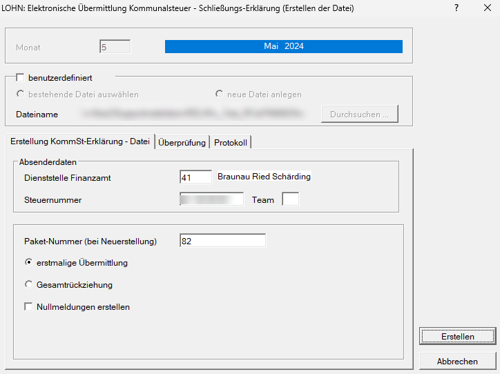This screenshot has width=500, height=374.
Task: Open the Protokoll tab
Action: click(231, 143)
